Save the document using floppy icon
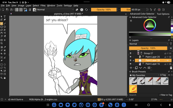Screen dimensions: 173x108 [11, 10]
